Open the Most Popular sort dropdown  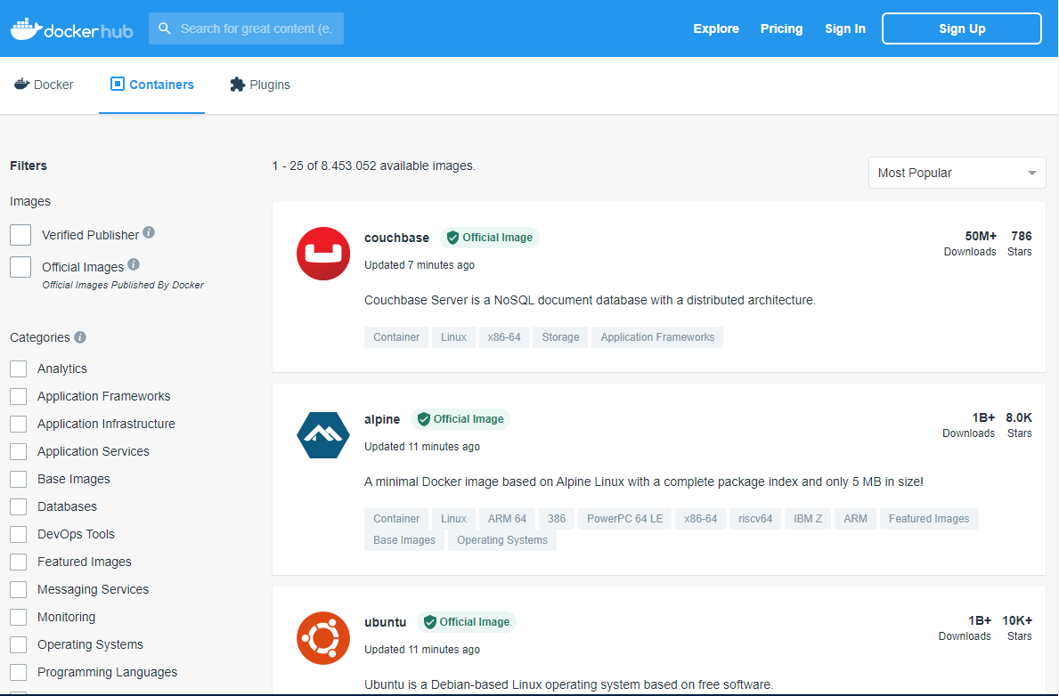click(957, 173)
